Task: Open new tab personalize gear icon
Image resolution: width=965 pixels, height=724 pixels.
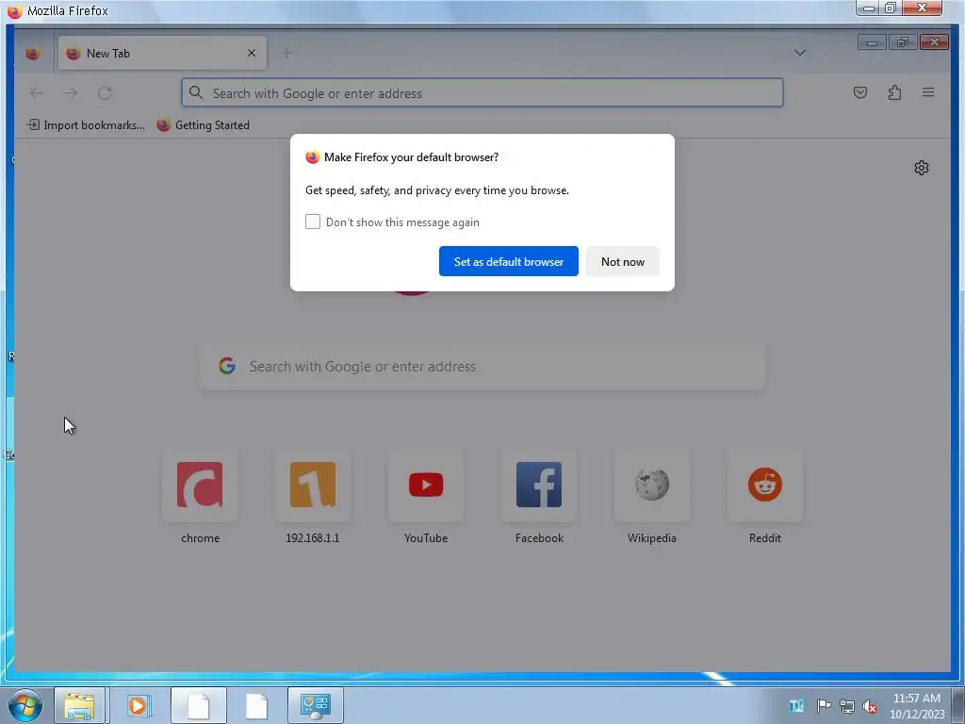Action: 922,168
